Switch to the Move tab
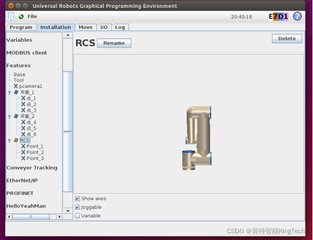This screenshot has height=240, width=313. click(x=86, y=27)
